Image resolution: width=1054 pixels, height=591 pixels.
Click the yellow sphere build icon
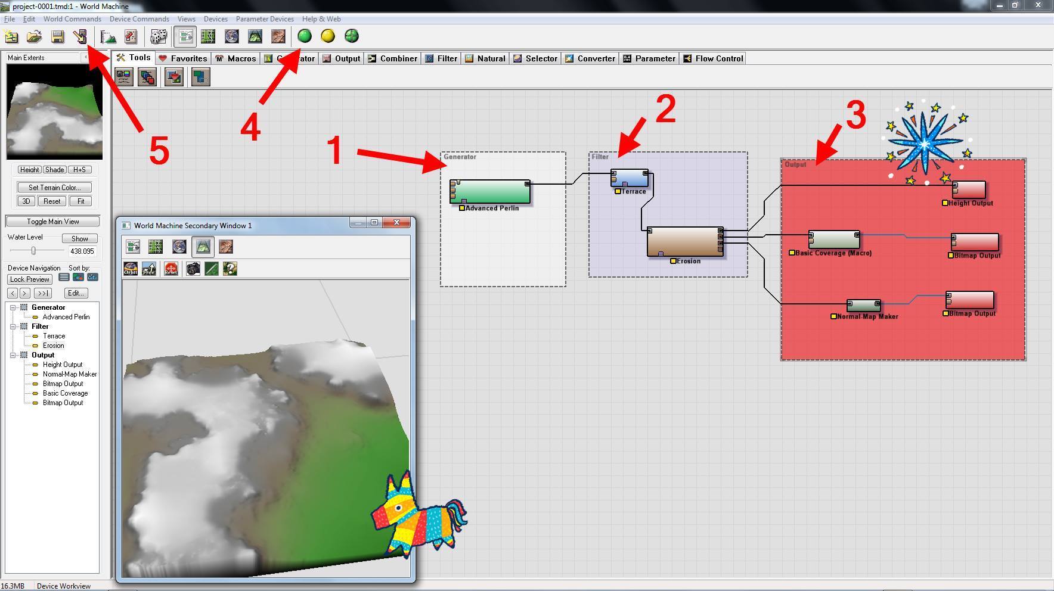(328, 36)
